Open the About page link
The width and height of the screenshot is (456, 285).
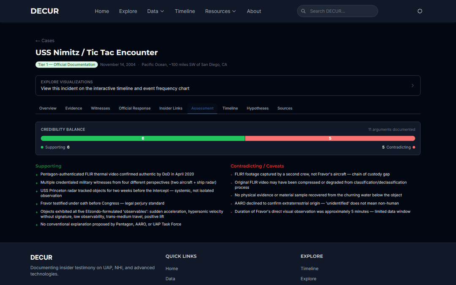click(x=254, y=11)
